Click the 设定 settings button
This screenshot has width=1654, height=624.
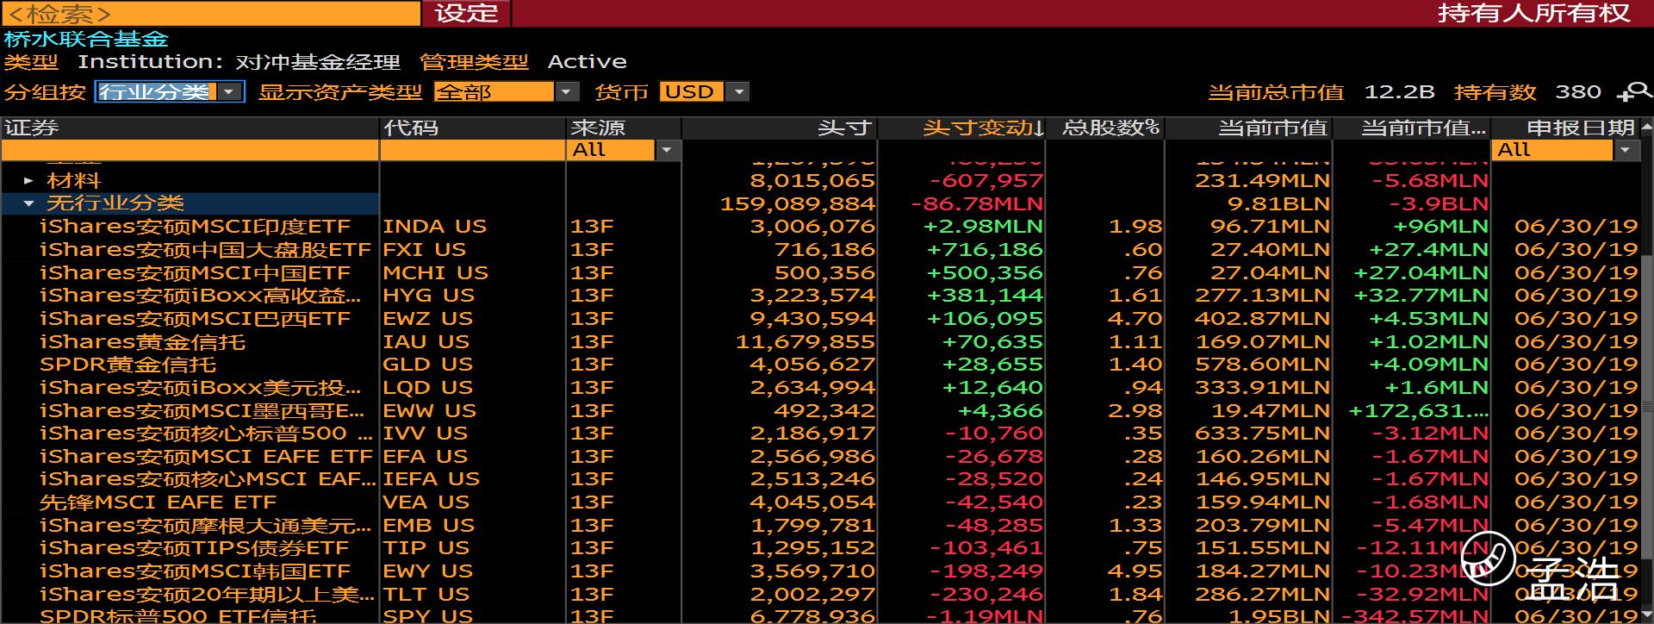[466, 13]
